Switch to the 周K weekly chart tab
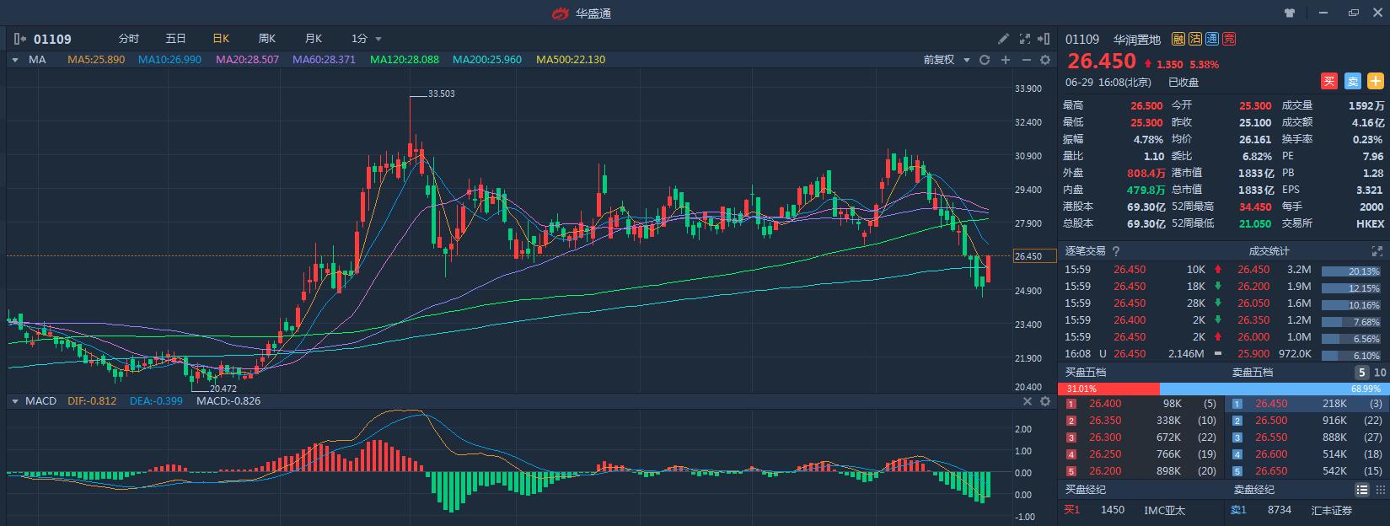 267,39
